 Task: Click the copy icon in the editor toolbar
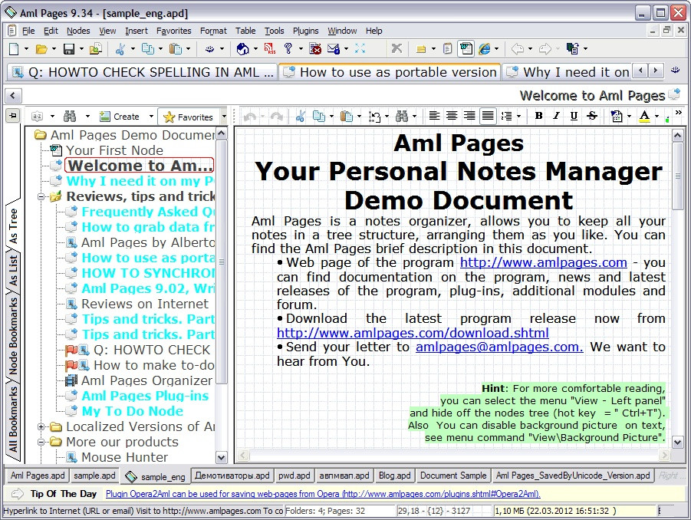(318, 117)
